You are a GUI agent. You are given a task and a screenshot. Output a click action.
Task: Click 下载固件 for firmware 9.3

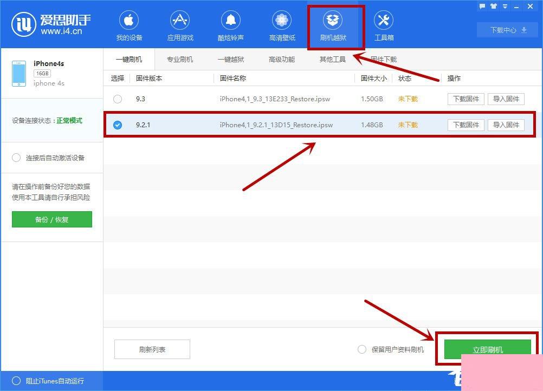(x=466, y=99)
